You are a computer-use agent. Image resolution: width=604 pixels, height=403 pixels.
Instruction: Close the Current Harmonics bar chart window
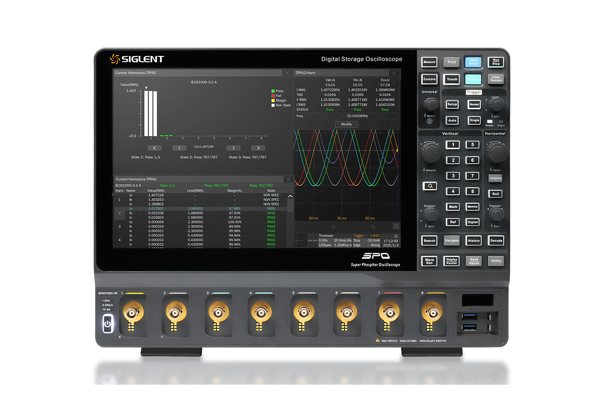pyautogui.click(x=287, y=73)
